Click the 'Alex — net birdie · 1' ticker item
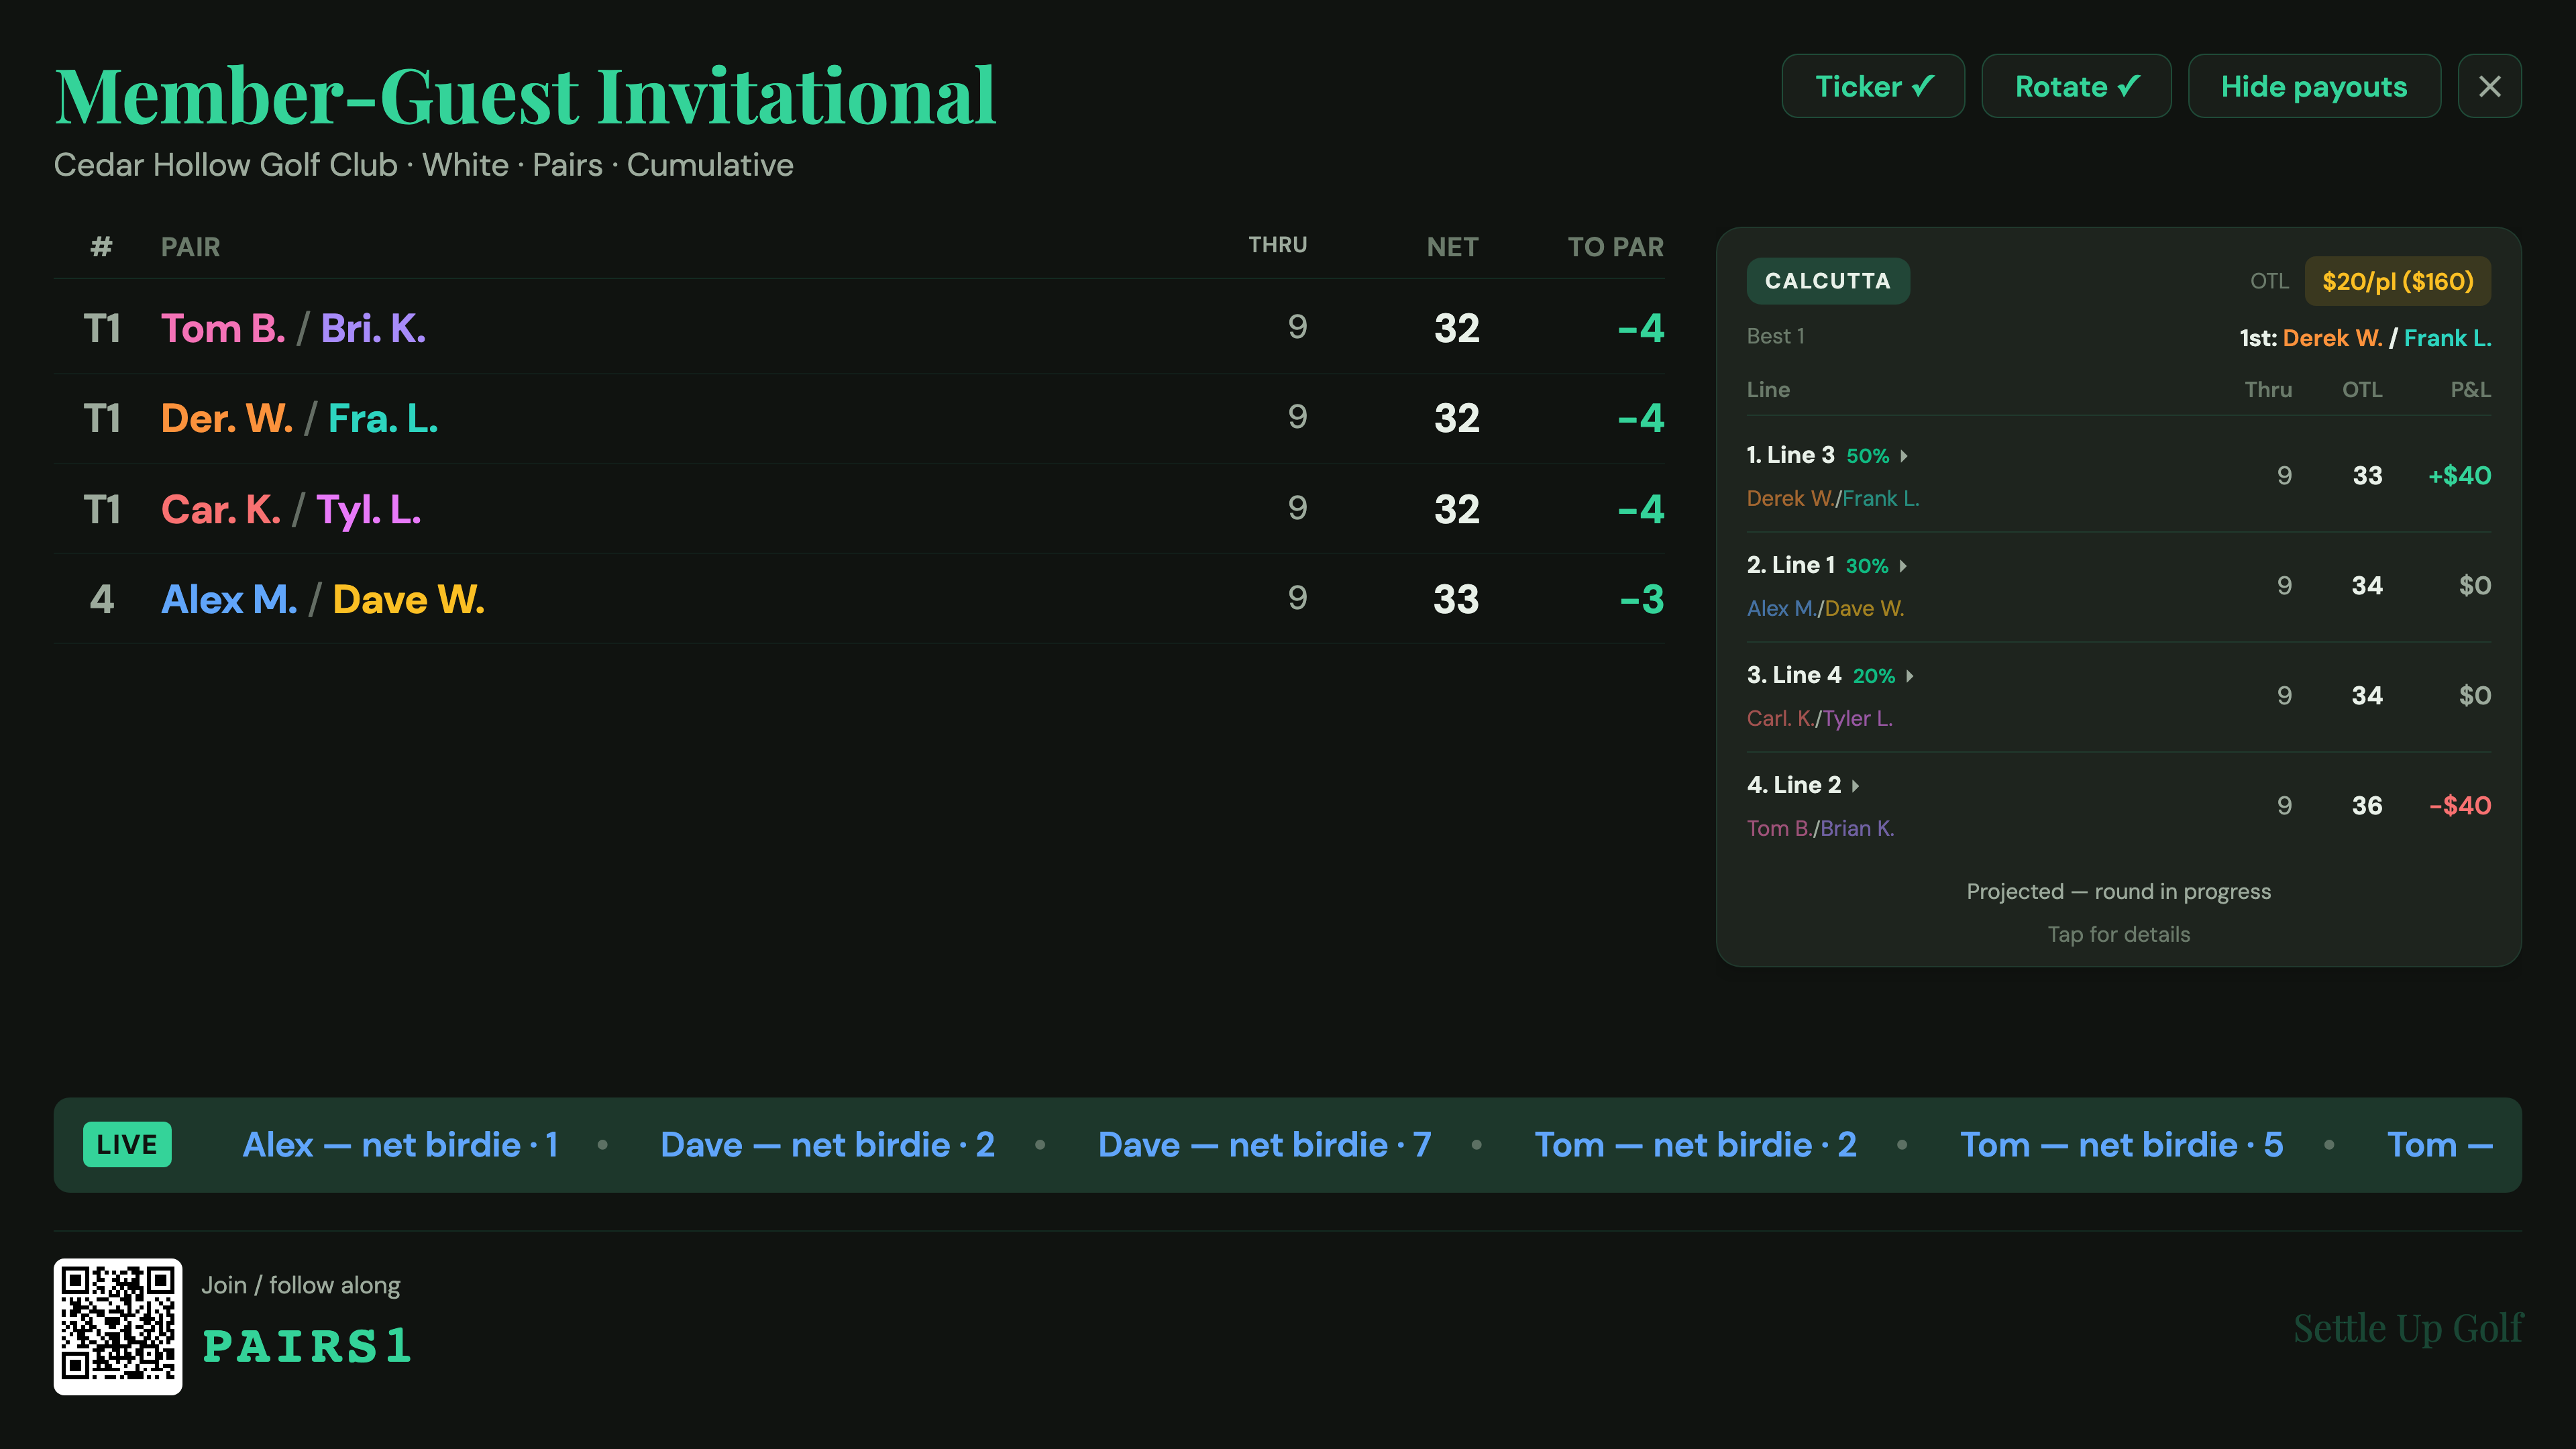 (x=400, y=1145)
